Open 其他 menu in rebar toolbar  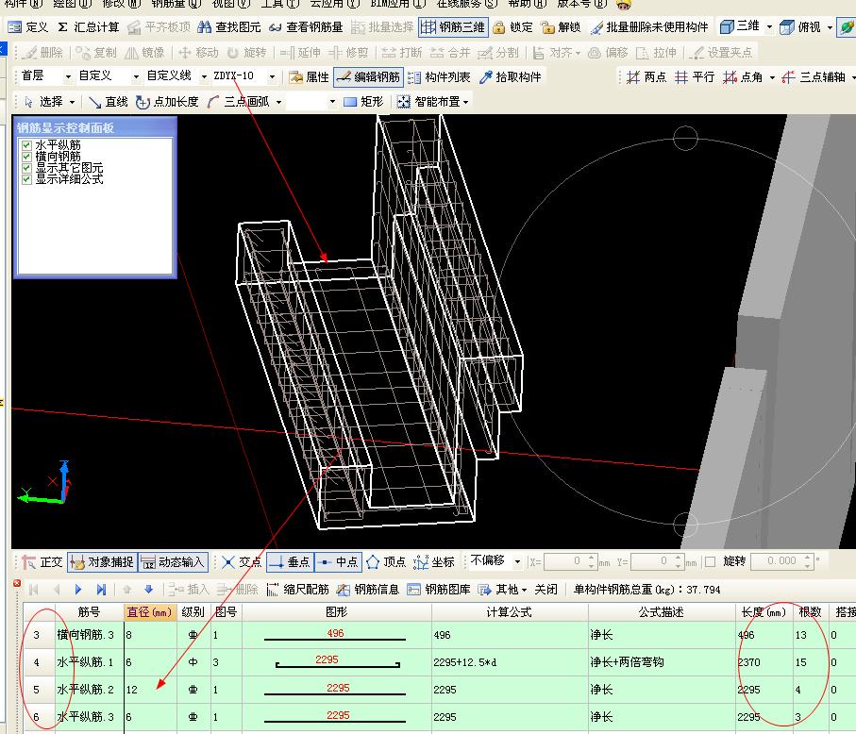(503, 590)
